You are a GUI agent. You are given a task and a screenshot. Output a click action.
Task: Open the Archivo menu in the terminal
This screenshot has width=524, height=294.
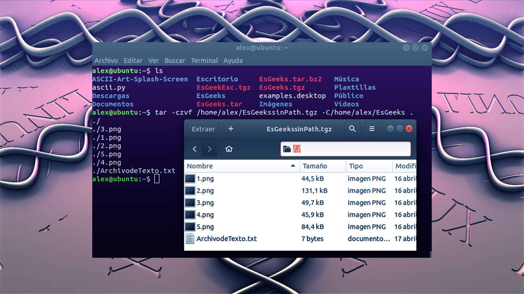pos(106,60)
